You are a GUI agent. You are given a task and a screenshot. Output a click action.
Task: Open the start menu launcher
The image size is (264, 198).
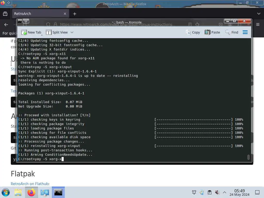6,192
